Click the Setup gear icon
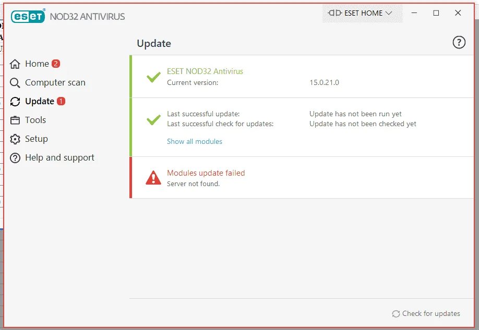This screenshot has height=330, width=479. click(15, 139)
